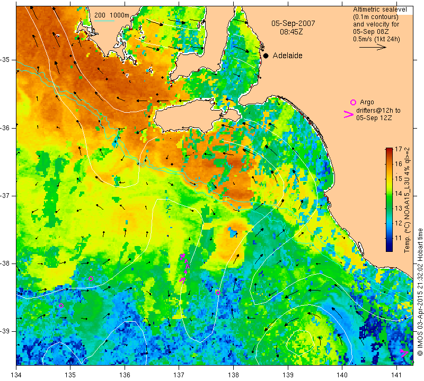
Task: Click the Adelaide city black dot marker
Action: (266, 56)
